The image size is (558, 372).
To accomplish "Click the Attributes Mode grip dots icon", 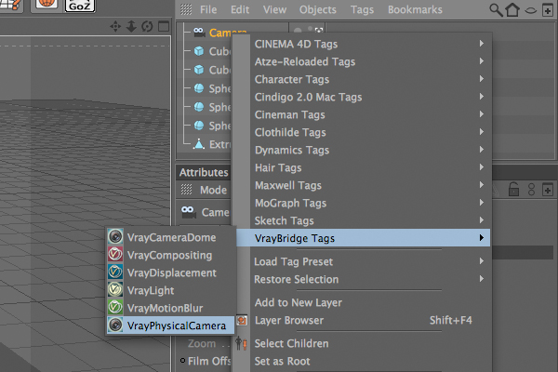I will pyautogui.click(x=186, y=190).
